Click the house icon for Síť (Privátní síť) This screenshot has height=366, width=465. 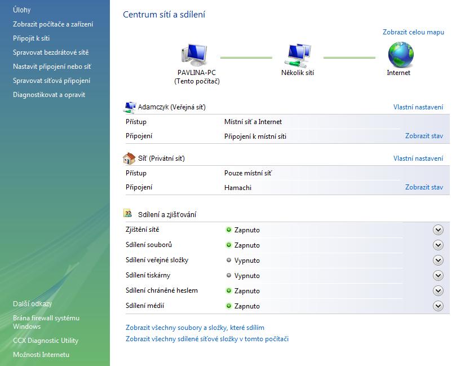(x=129, y=158)
